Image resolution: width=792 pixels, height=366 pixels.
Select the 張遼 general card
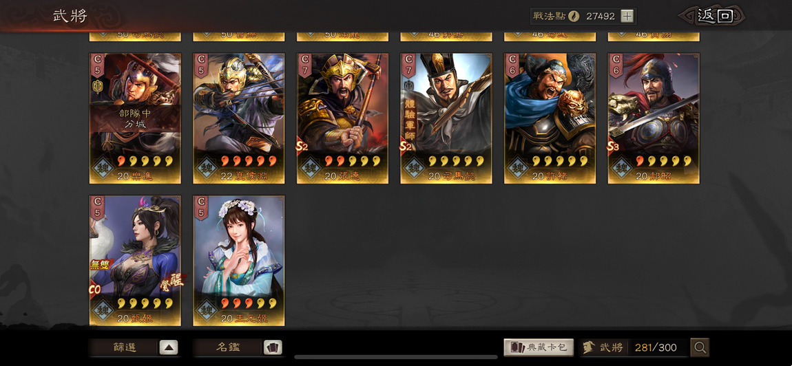point(342,118)
